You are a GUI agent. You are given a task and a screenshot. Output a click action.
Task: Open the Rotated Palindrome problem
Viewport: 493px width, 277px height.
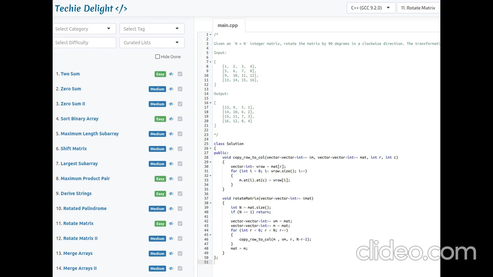point(85,208)
